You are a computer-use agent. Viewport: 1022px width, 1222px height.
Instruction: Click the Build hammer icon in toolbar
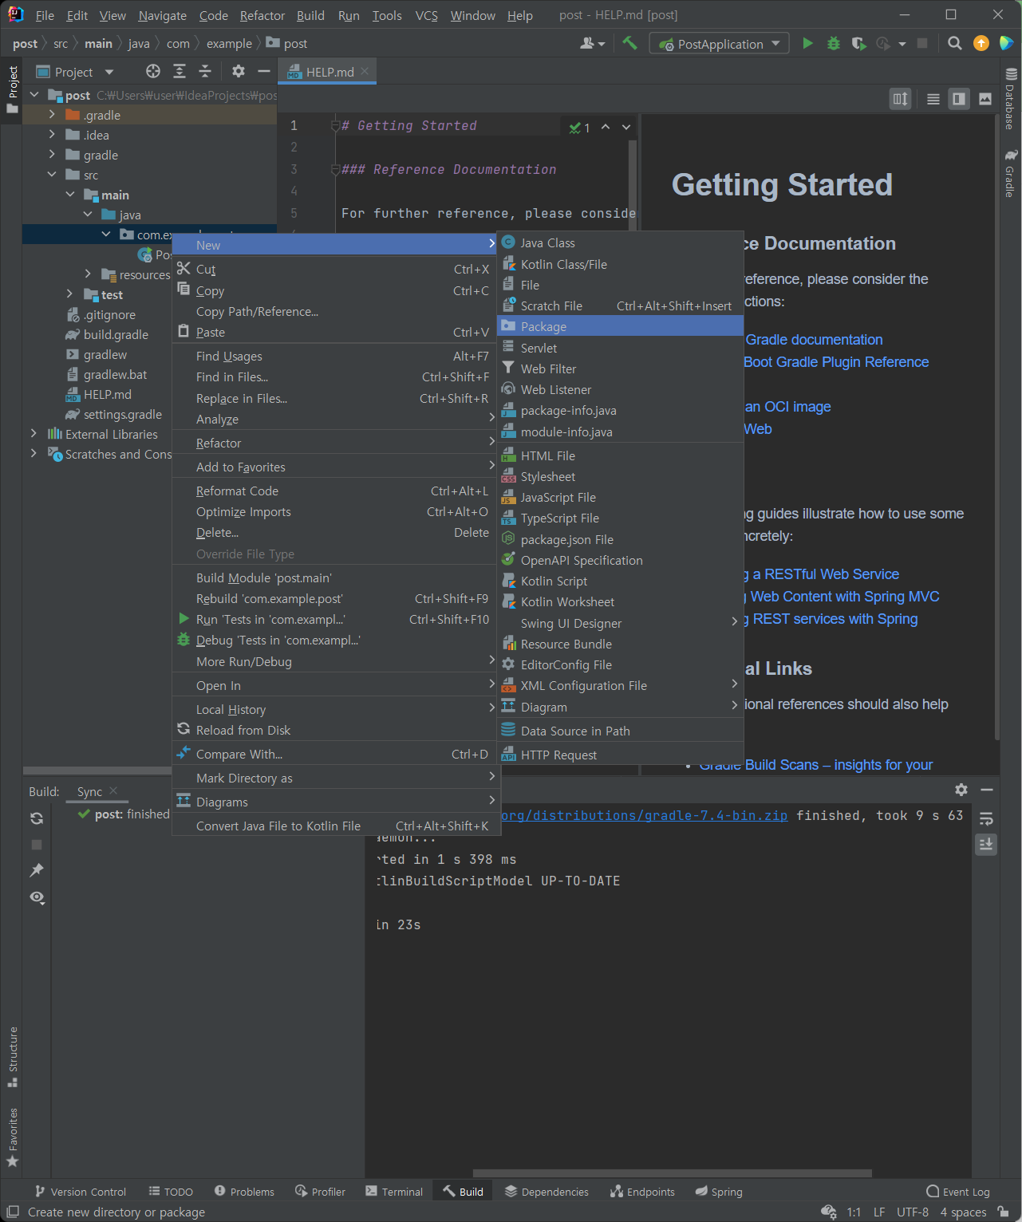coord(629,43)
